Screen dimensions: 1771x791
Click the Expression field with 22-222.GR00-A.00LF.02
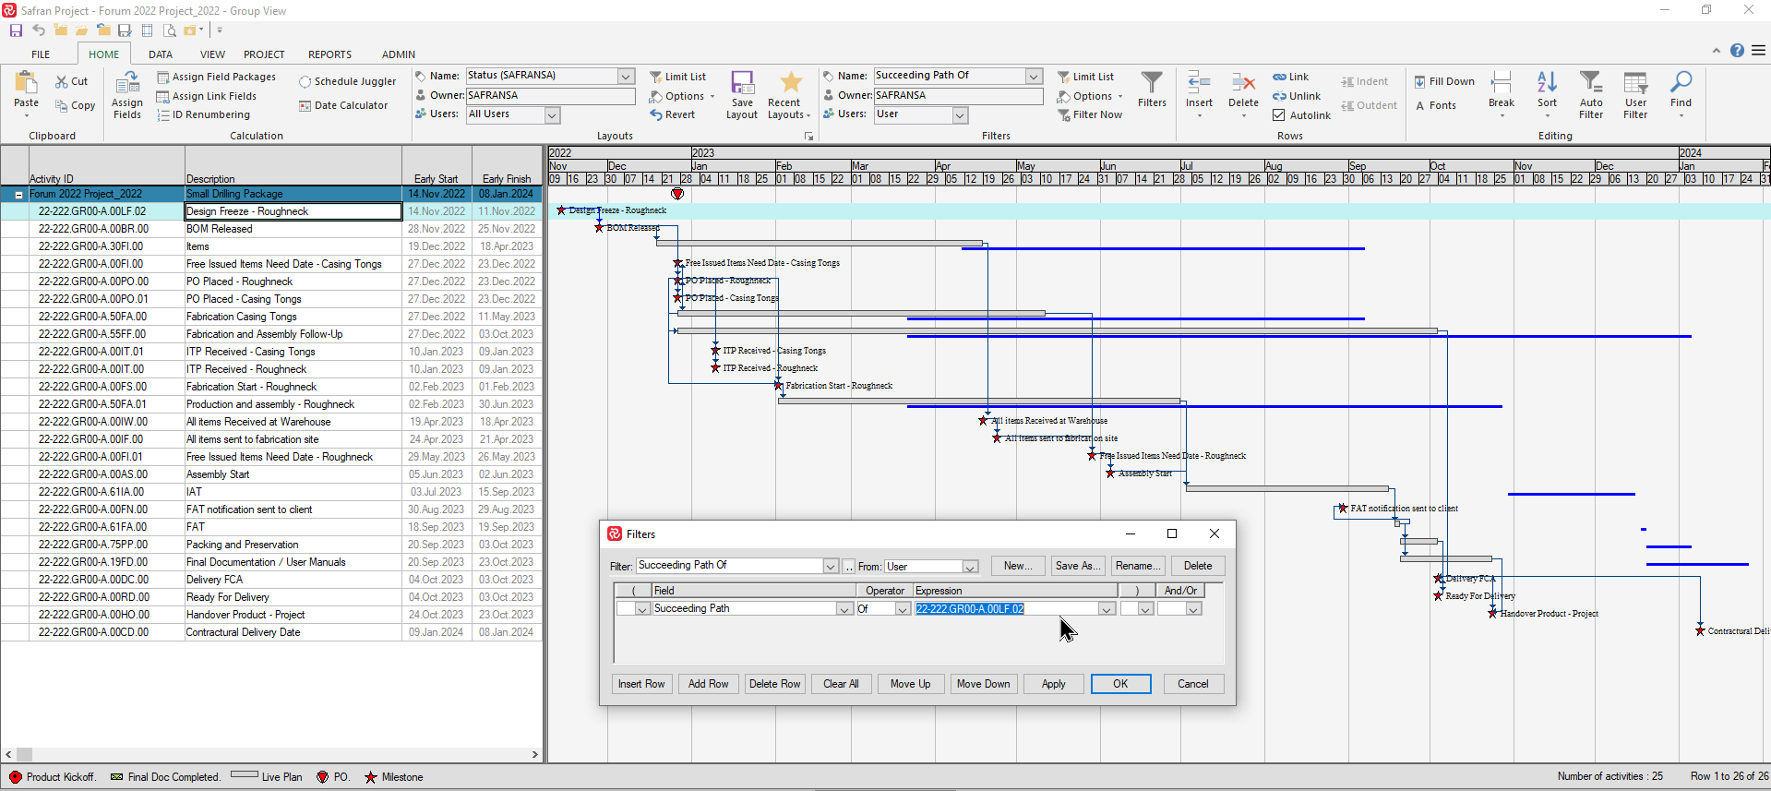coord(1007,609)
